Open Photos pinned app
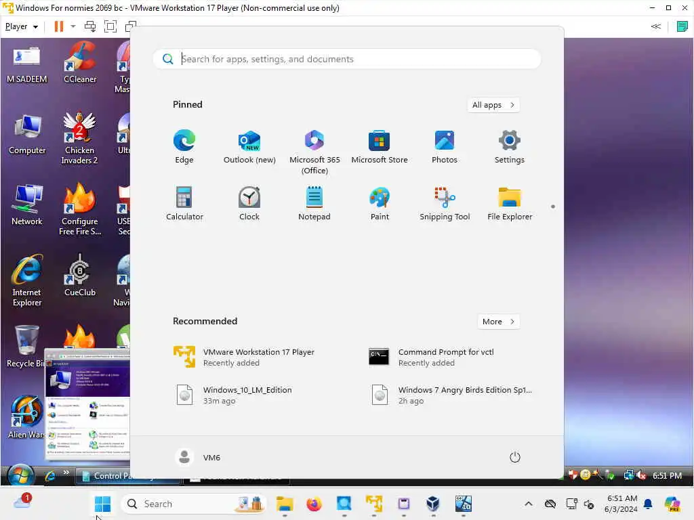The image size is (694, 520). click(x=445, y=147)
